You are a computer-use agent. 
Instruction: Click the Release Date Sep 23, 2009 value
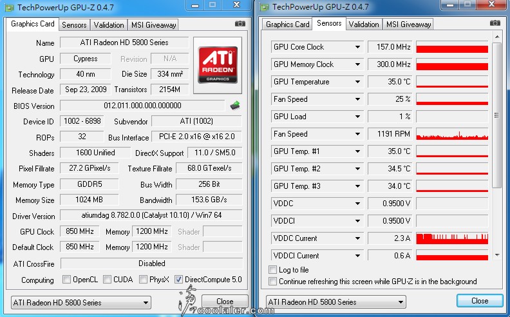click(x=86, y=90)
